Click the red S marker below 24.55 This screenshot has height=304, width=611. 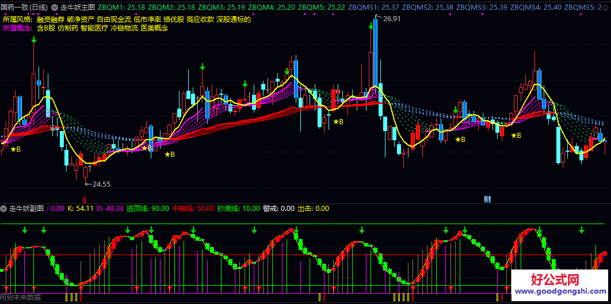pos(84,198)
